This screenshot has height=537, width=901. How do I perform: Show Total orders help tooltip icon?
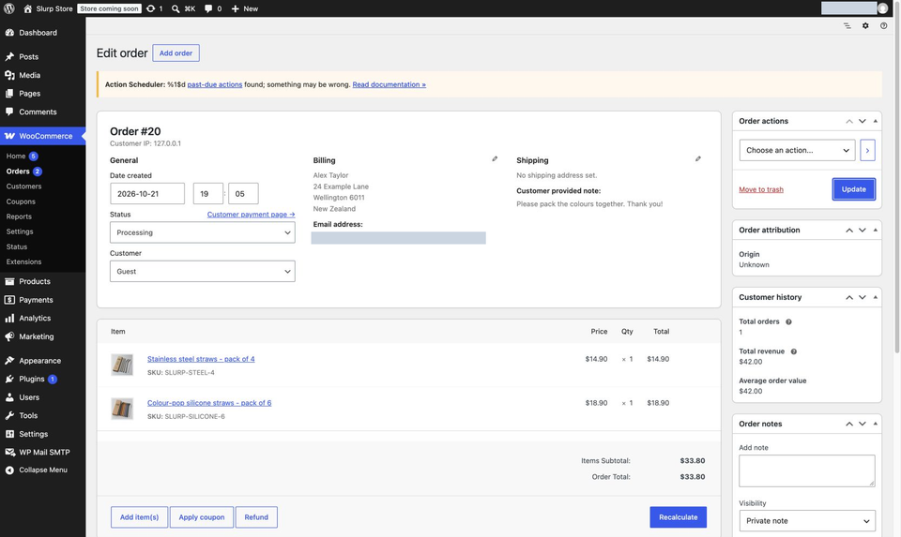(x=788, y=321)
